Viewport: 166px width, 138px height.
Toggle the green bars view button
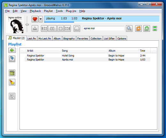click(155, 28)
